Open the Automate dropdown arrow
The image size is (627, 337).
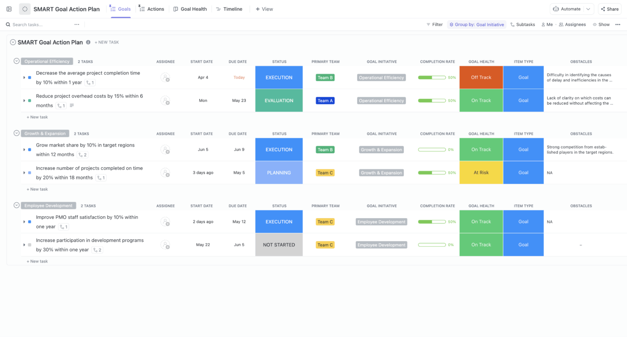[x=588, y=9]
